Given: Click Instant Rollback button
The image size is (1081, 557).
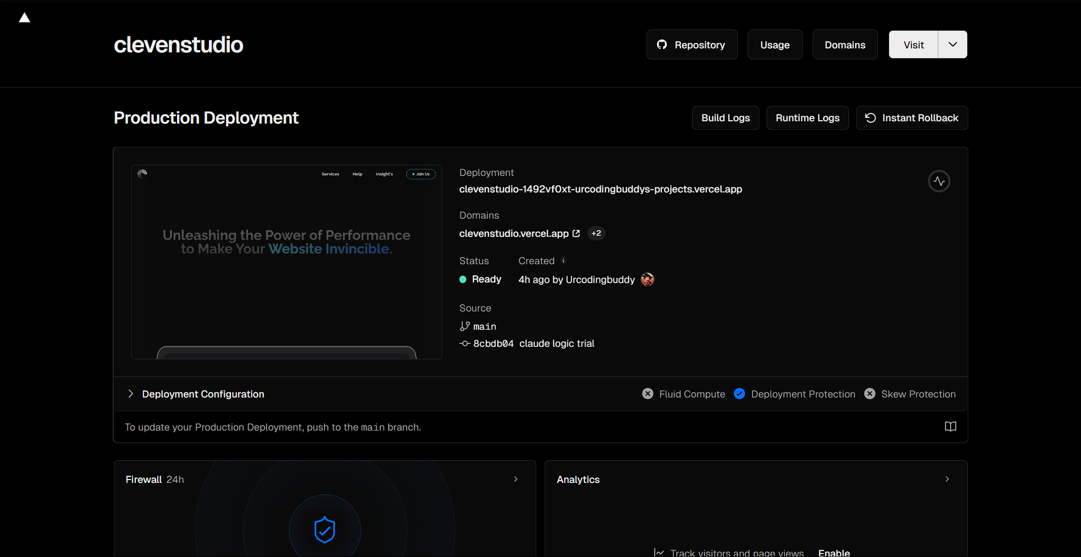Looking at the screenshot, I should point(912,118).
